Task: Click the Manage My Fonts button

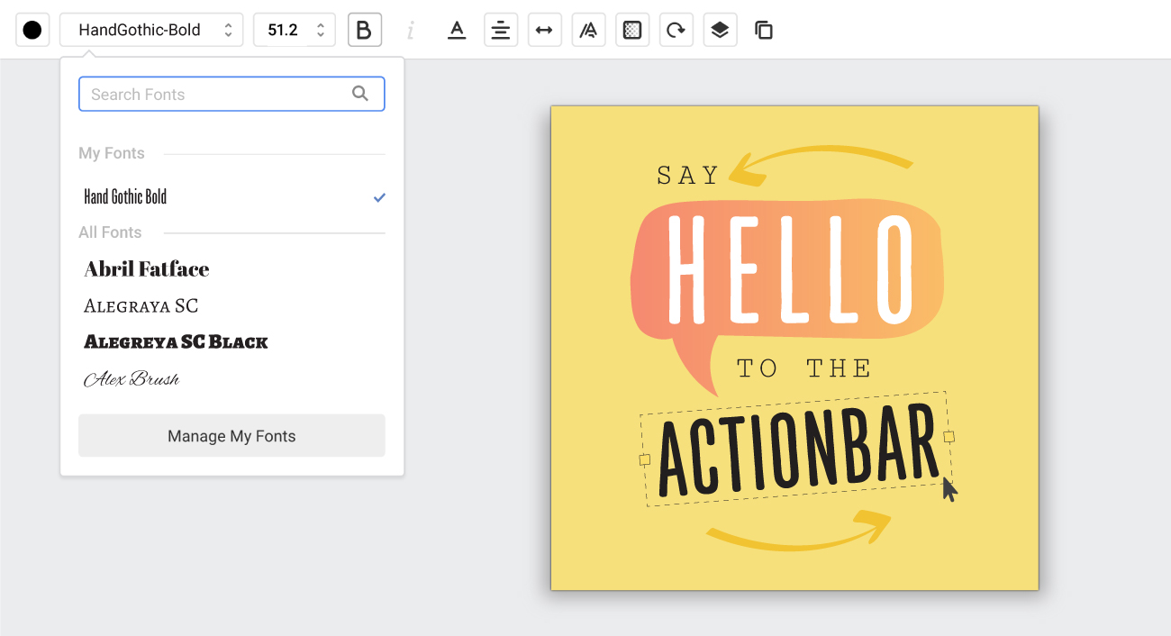Action: tap(231, 436)
